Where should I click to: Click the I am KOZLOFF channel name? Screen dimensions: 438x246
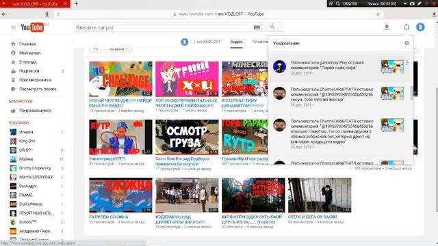[x=207, y=42]
